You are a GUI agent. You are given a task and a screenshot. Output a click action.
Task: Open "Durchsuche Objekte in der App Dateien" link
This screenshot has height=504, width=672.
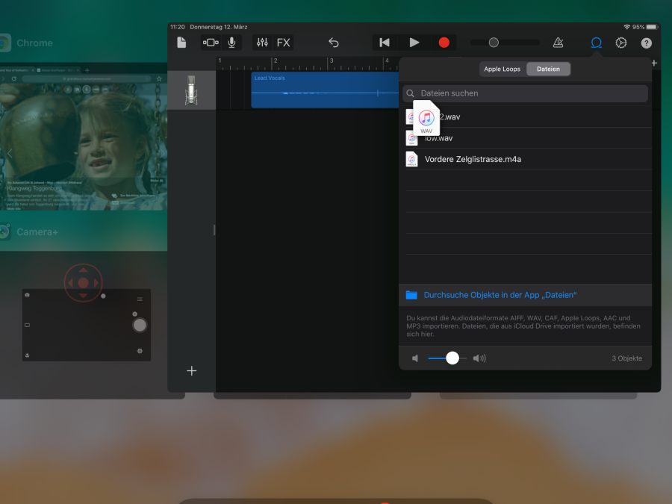(x=500, y=295)
